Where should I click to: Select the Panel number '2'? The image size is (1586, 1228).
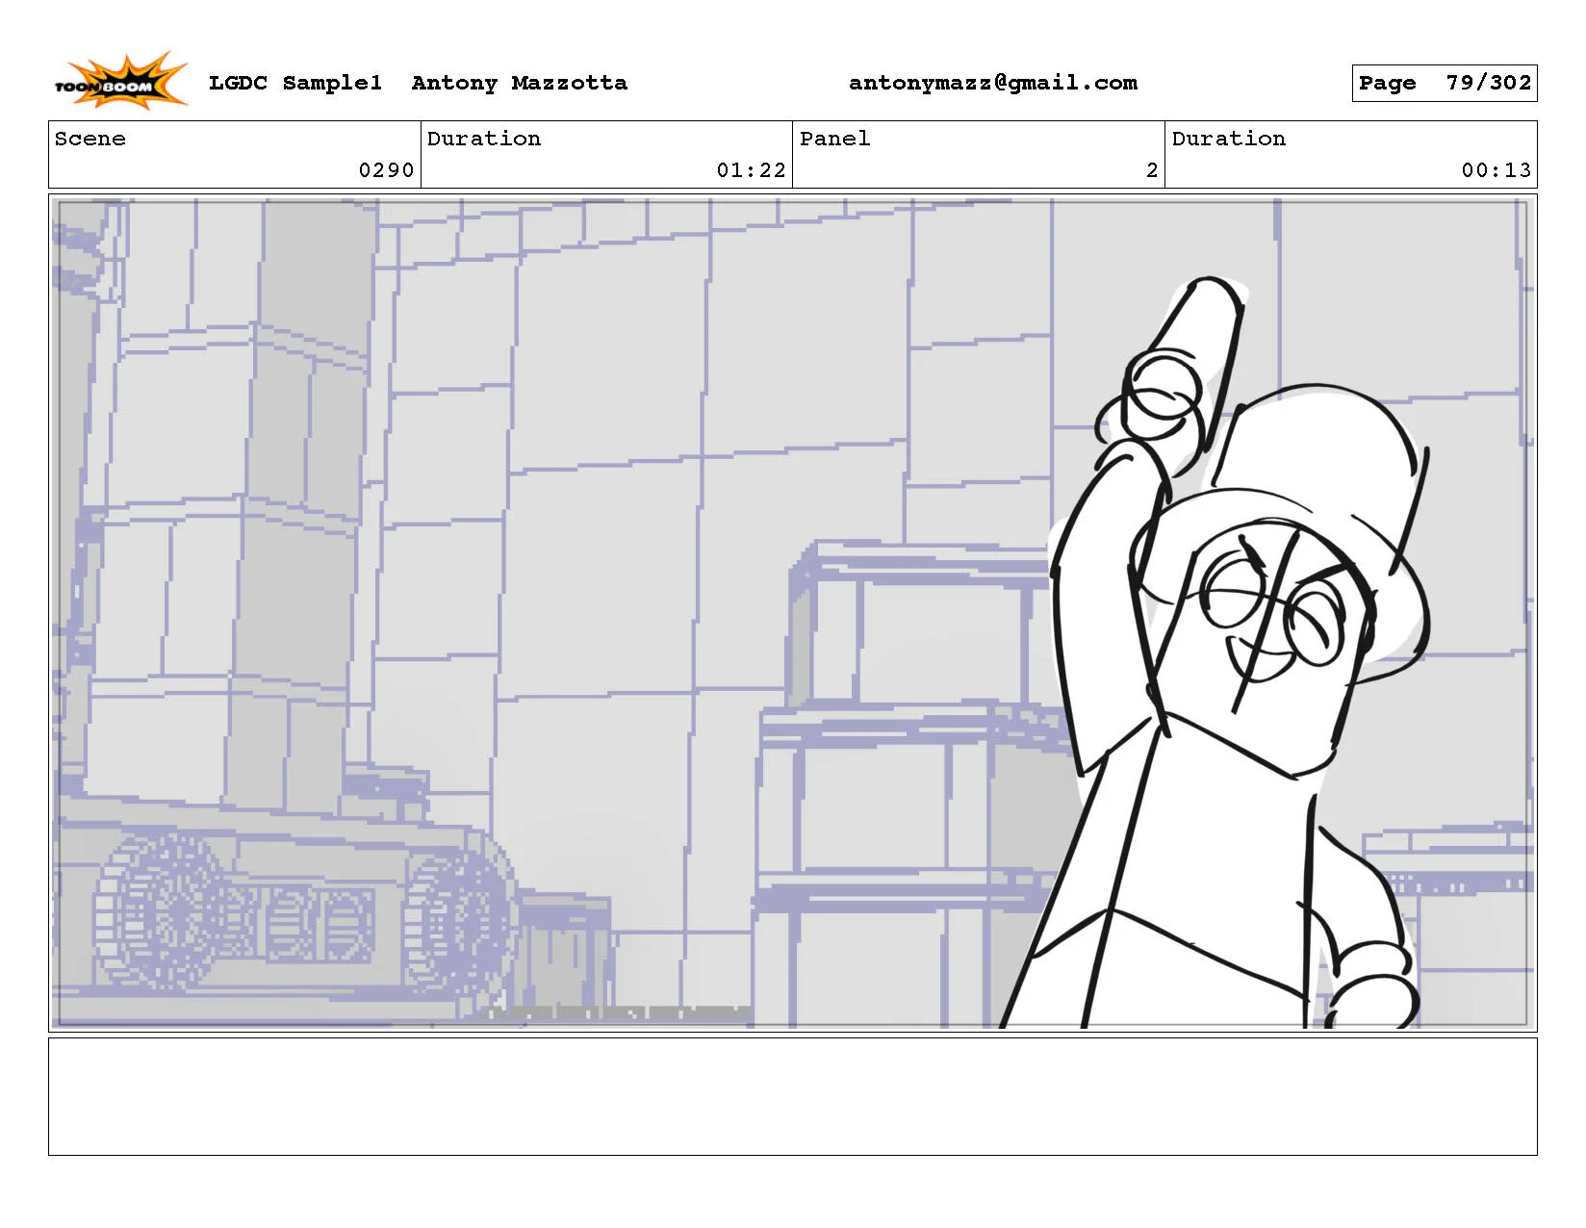pyautogui.click(x=1152, y=170)
